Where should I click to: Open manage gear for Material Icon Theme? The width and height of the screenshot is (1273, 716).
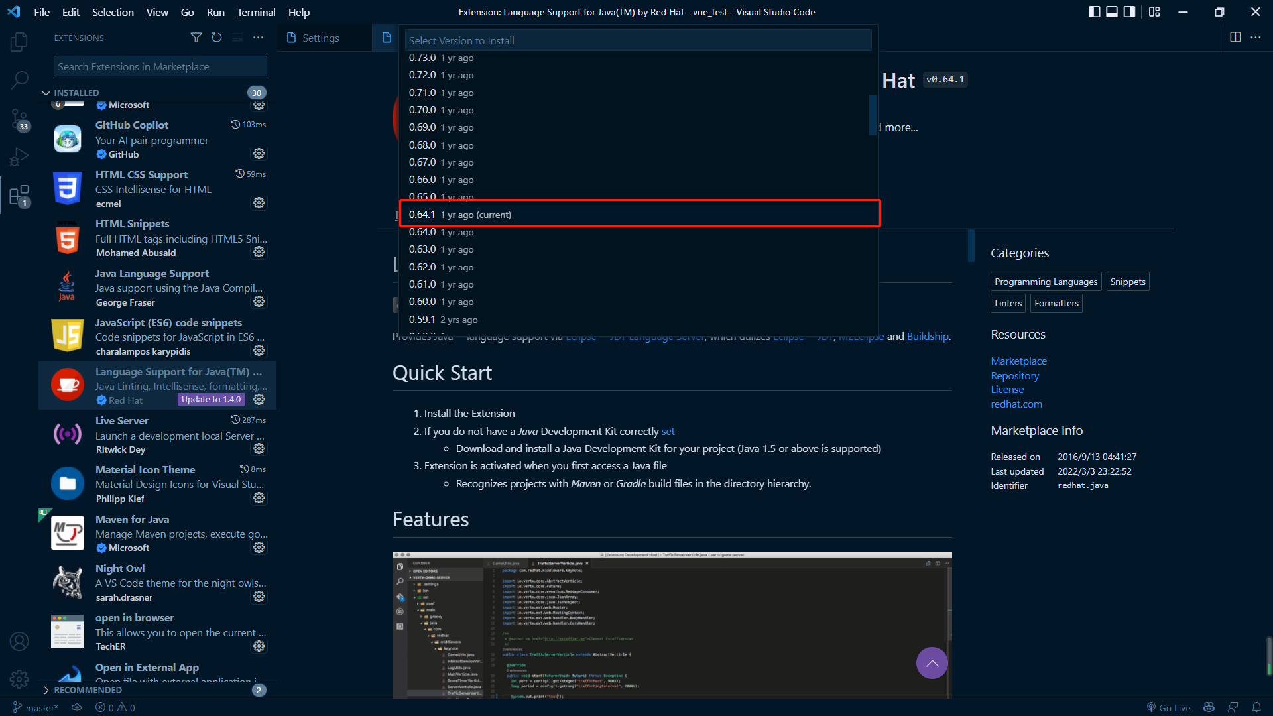(x=259, y=498)
